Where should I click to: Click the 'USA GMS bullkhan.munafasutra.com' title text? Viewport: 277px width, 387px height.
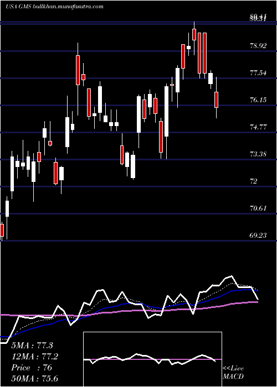(54, 7)
